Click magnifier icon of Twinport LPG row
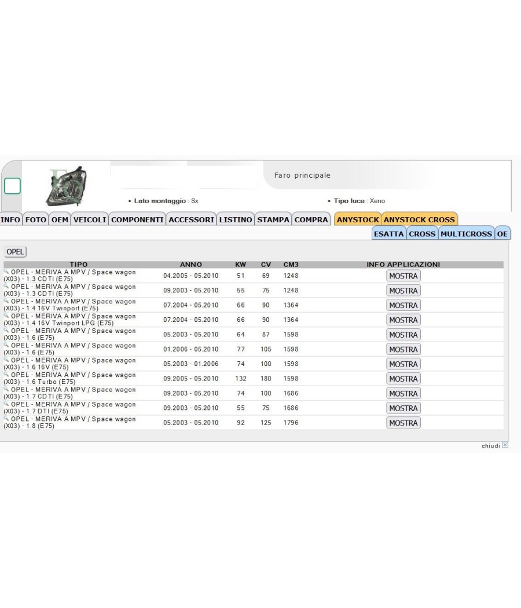Image resolution: width=521 pixels, height=608 pixels. tap(6, 315)
